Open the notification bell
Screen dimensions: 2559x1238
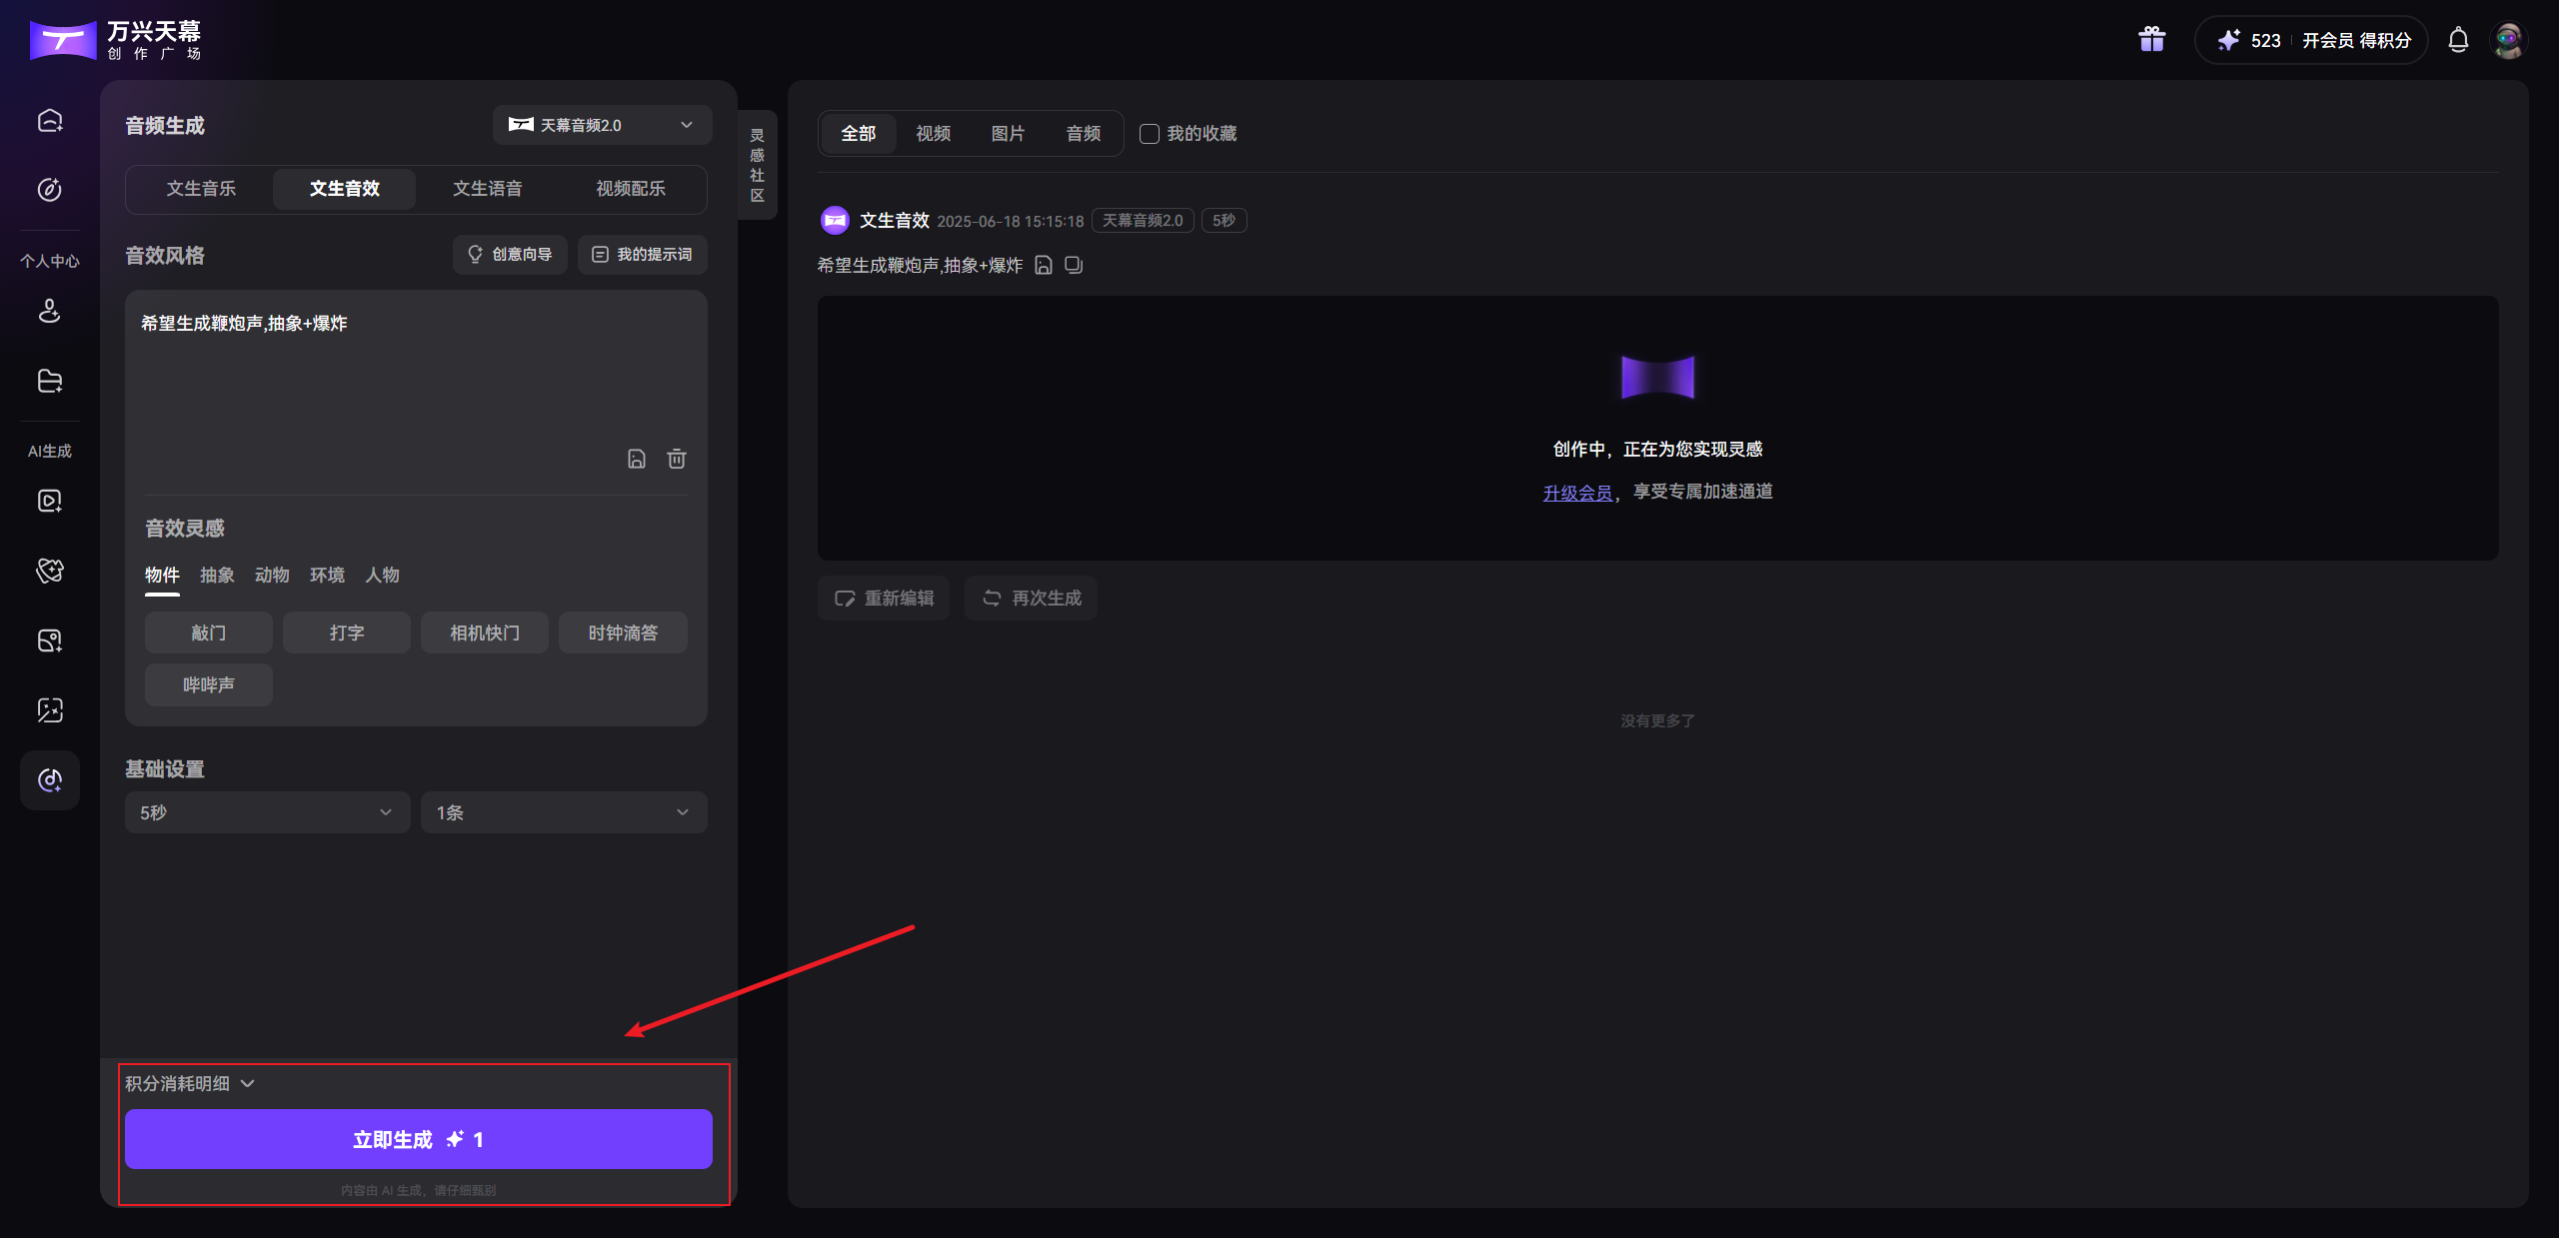tap(2458, 40)
